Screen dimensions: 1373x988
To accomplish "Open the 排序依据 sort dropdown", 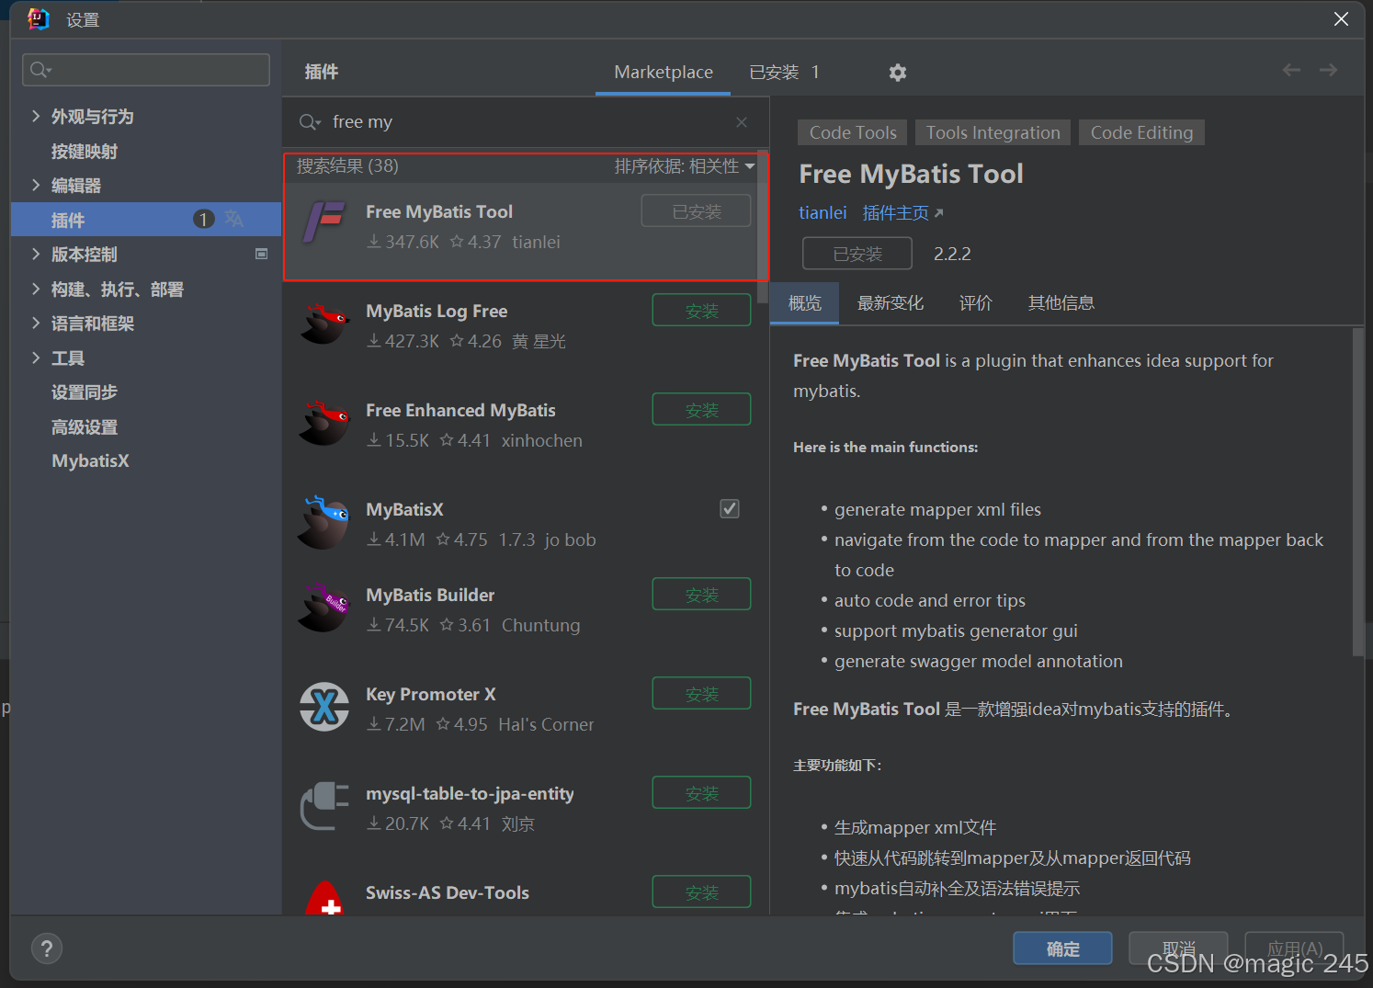I will [685, 166].
